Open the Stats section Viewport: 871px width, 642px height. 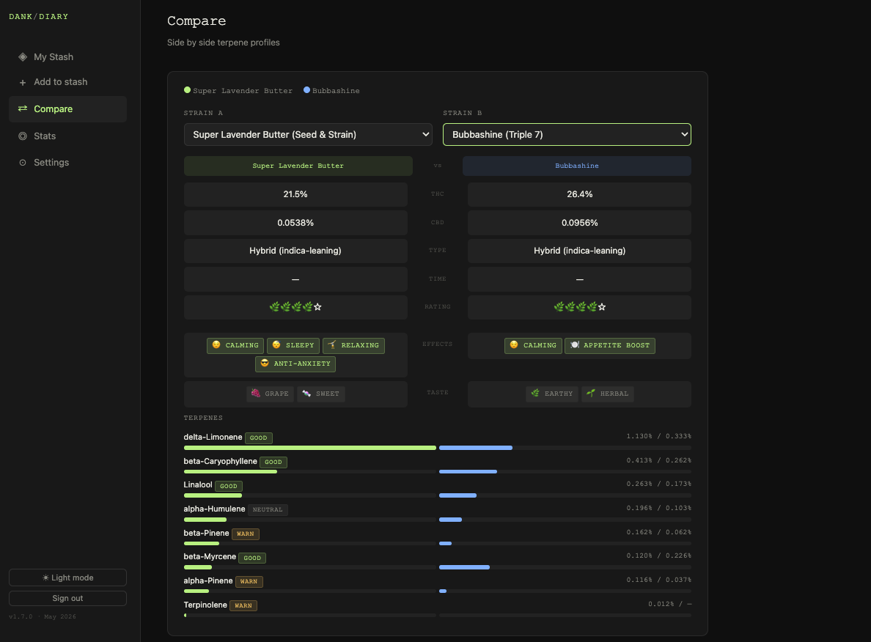[x=67, y=136]
